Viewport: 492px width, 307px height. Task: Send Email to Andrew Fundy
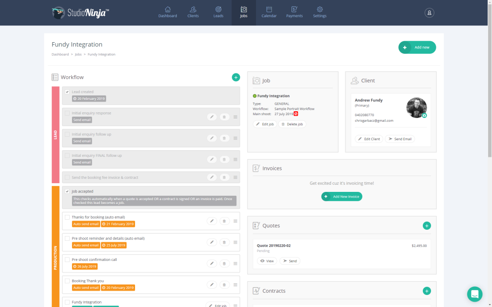[x=400, y=139]
